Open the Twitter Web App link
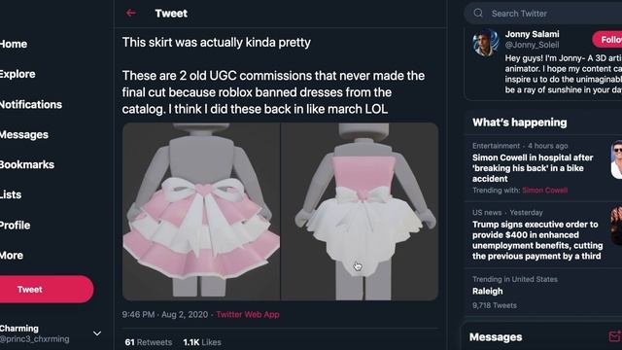The width and height of the screenshot is (622, 350). click(x=248, y=315)
